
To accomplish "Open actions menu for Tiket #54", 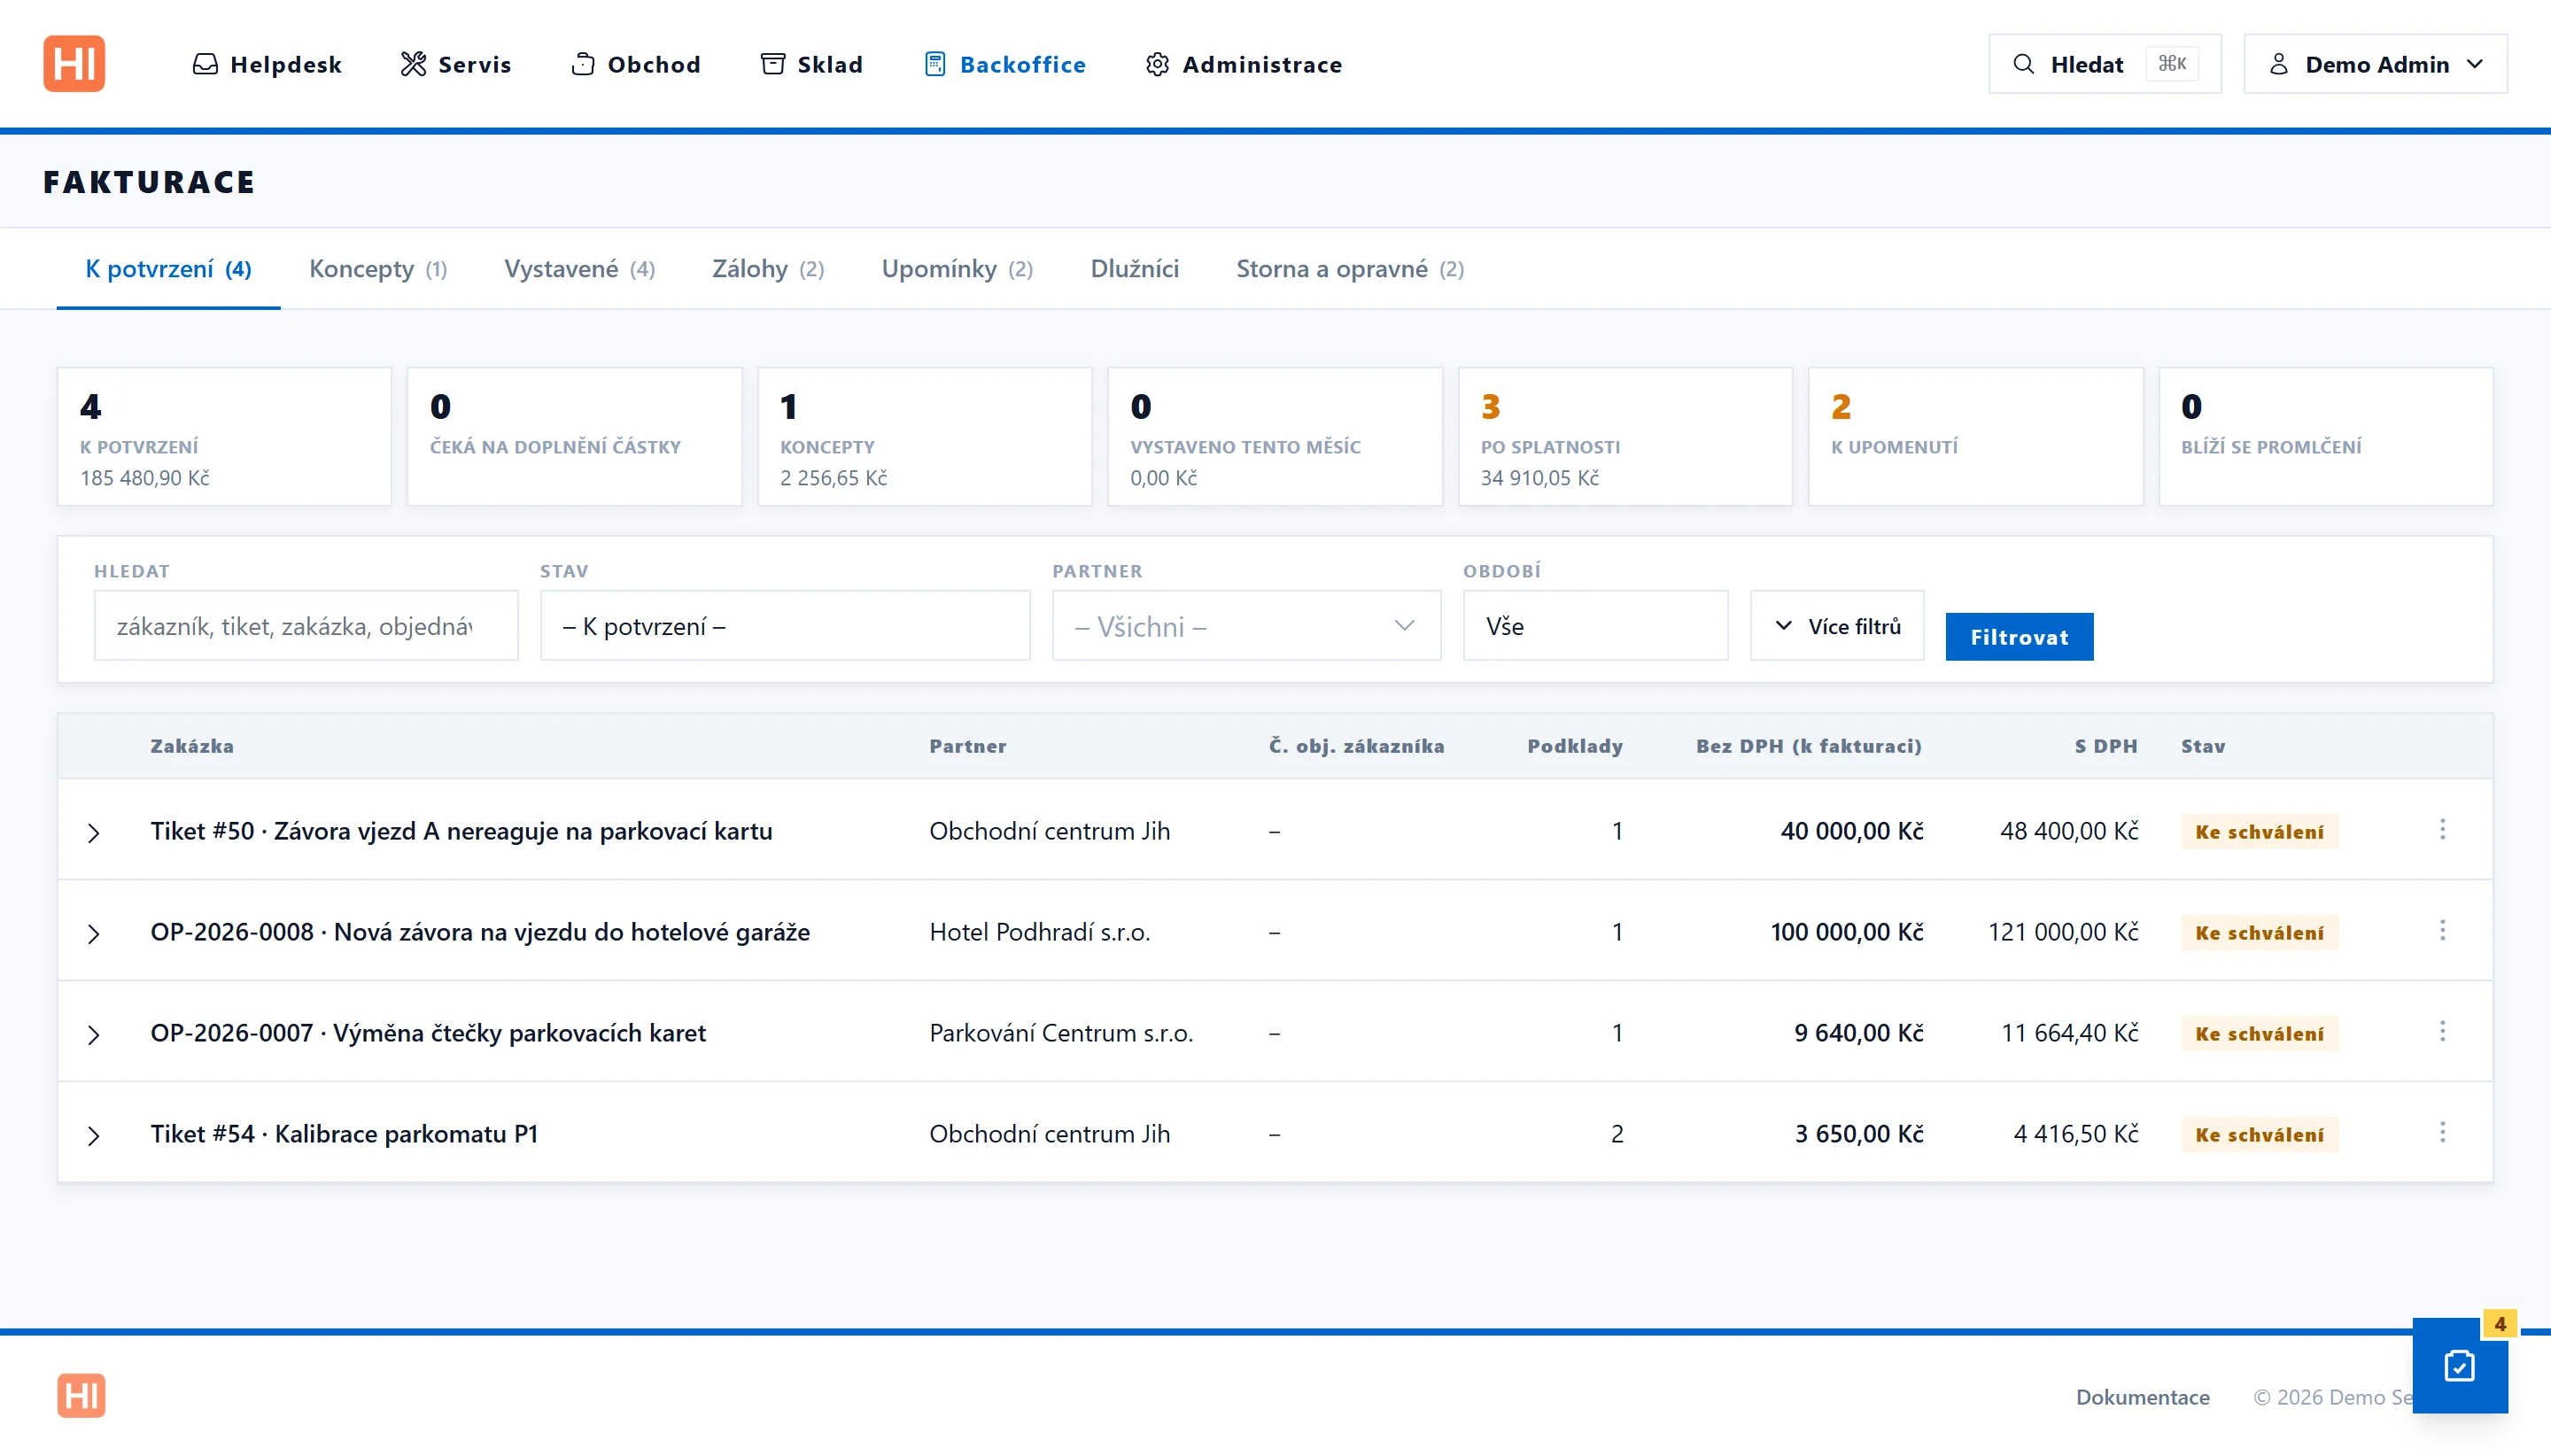I will pos(2442,1133).
